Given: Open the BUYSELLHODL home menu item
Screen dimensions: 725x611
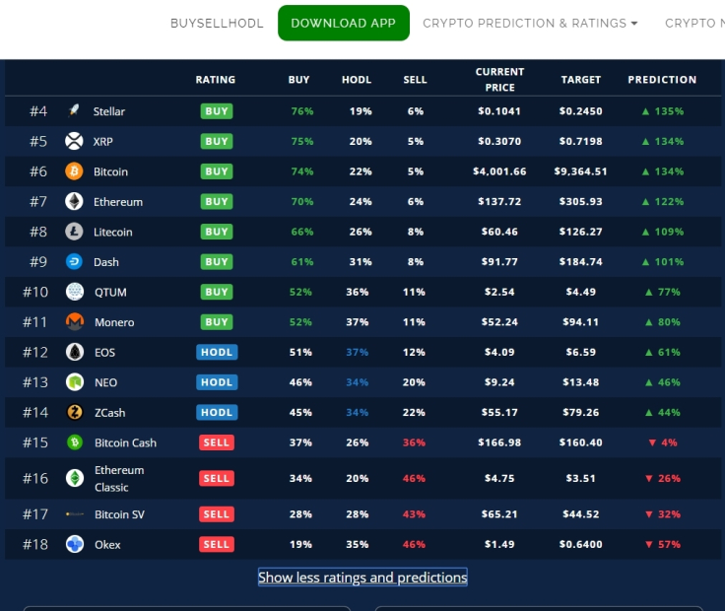Looking at the screenshot, I should coord(217,23).
